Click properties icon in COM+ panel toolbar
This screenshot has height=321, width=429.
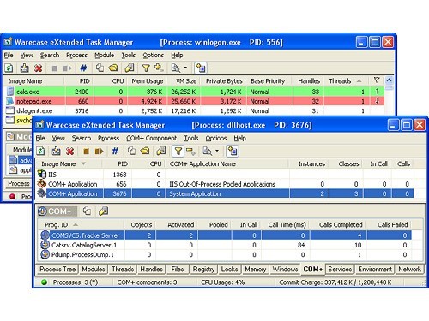tap(103, 211)
